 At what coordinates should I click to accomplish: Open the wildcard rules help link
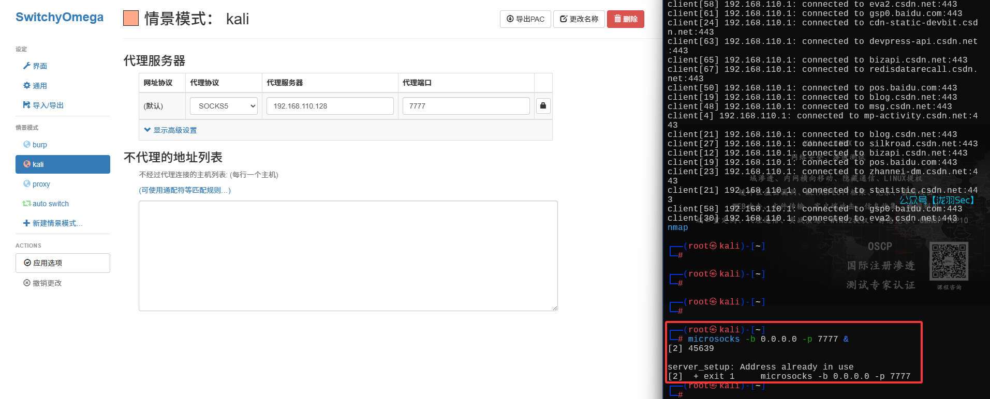(x=185, y=190)
